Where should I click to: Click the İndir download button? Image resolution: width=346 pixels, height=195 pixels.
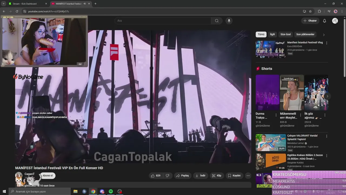pos(201,175)
